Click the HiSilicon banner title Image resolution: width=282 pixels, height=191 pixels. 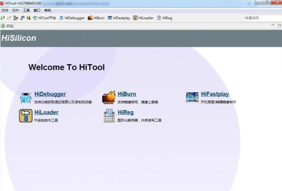(19, 38)
